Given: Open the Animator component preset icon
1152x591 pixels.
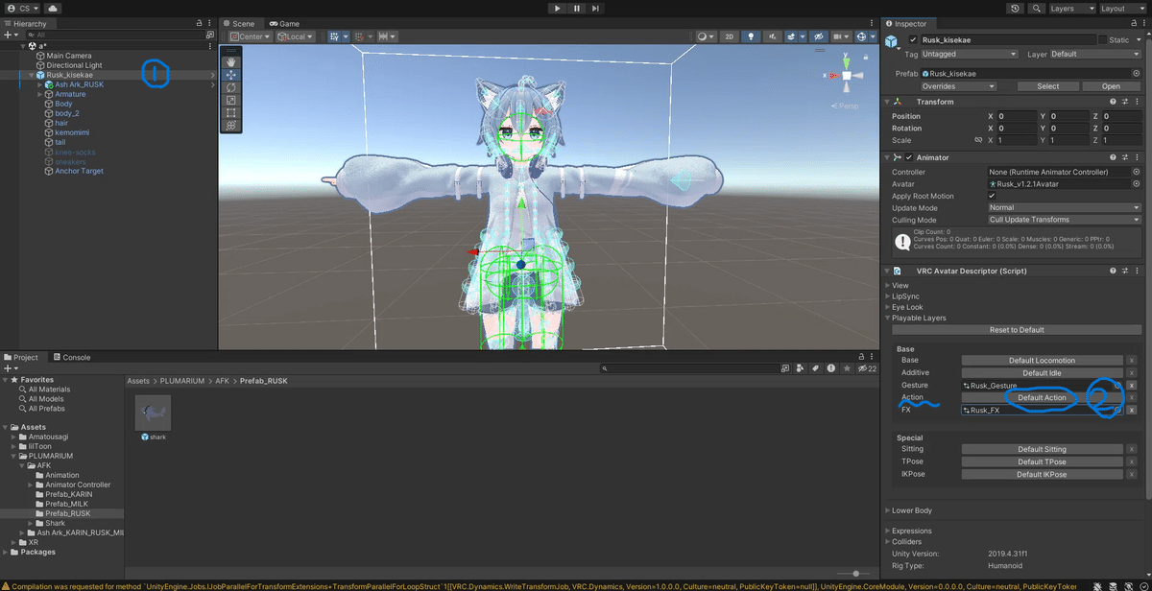Looking at the screenshot, I should coord(1125,157).
